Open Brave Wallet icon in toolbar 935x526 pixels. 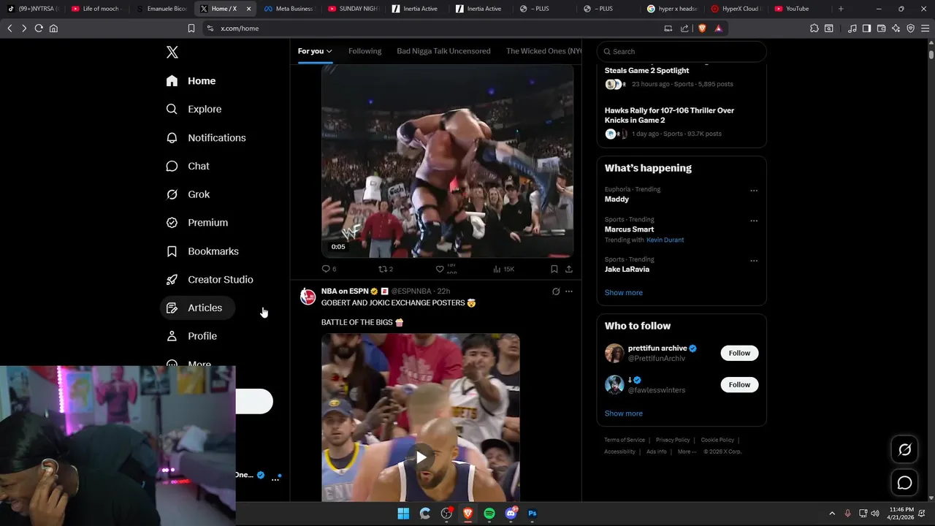[x=882, y=28]
